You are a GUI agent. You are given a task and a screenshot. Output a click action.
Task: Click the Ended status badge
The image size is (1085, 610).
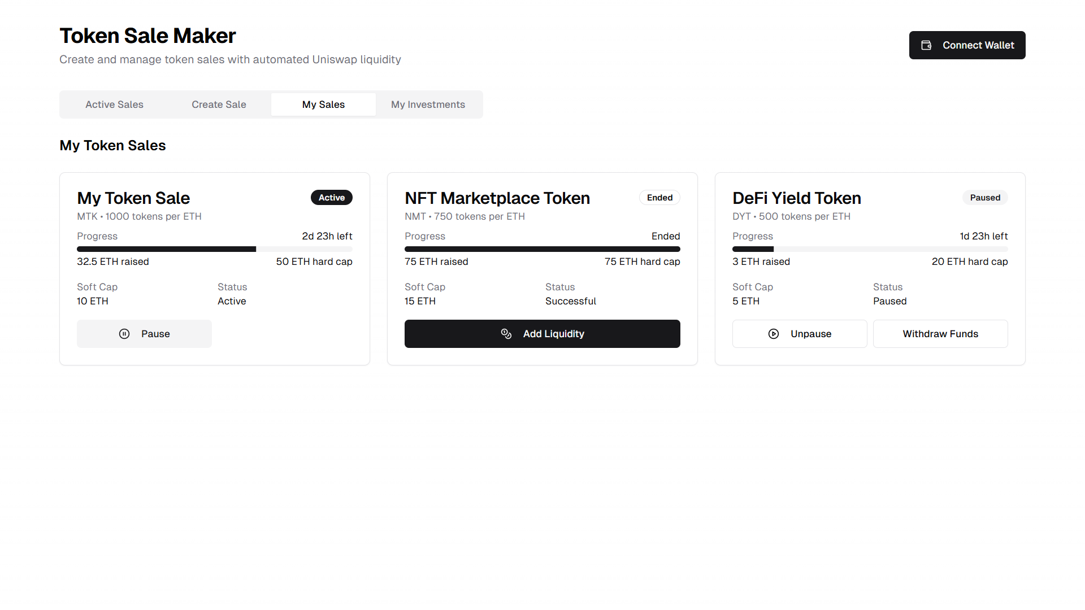[659, 198]
